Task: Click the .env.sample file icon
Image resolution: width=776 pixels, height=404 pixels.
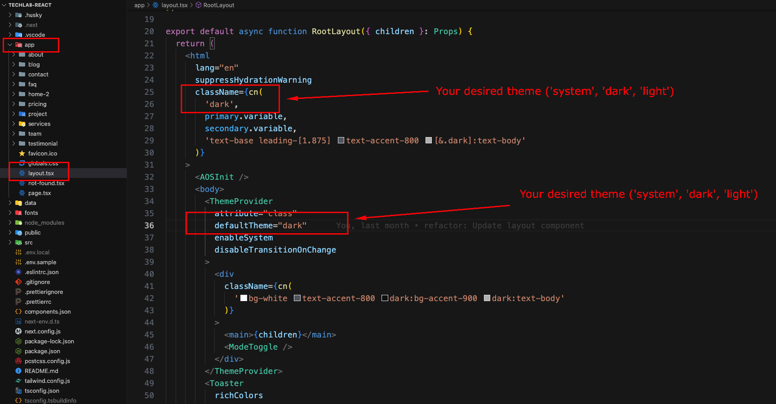Action: (x=18, y=262)
